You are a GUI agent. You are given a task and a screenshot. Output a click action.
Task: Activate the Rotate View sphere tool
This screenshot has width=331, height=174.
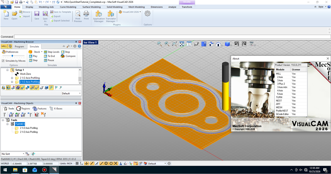tap(197, 44)
